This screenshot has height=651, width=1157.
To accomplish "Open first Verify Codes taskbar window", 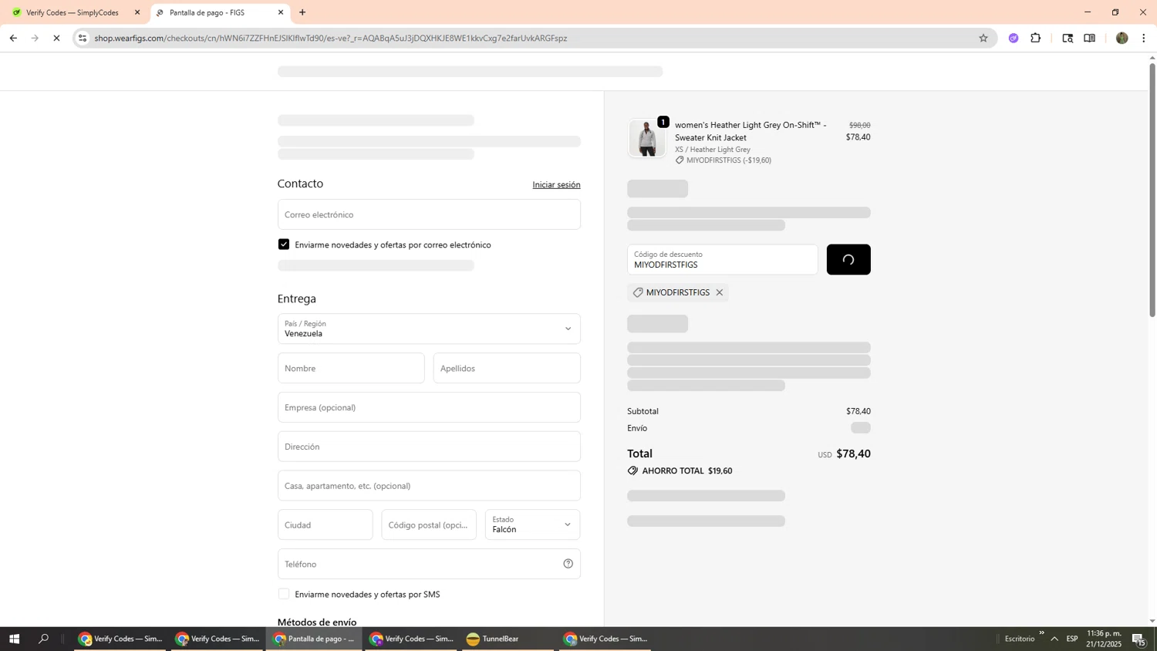I will tap(120, 639).
